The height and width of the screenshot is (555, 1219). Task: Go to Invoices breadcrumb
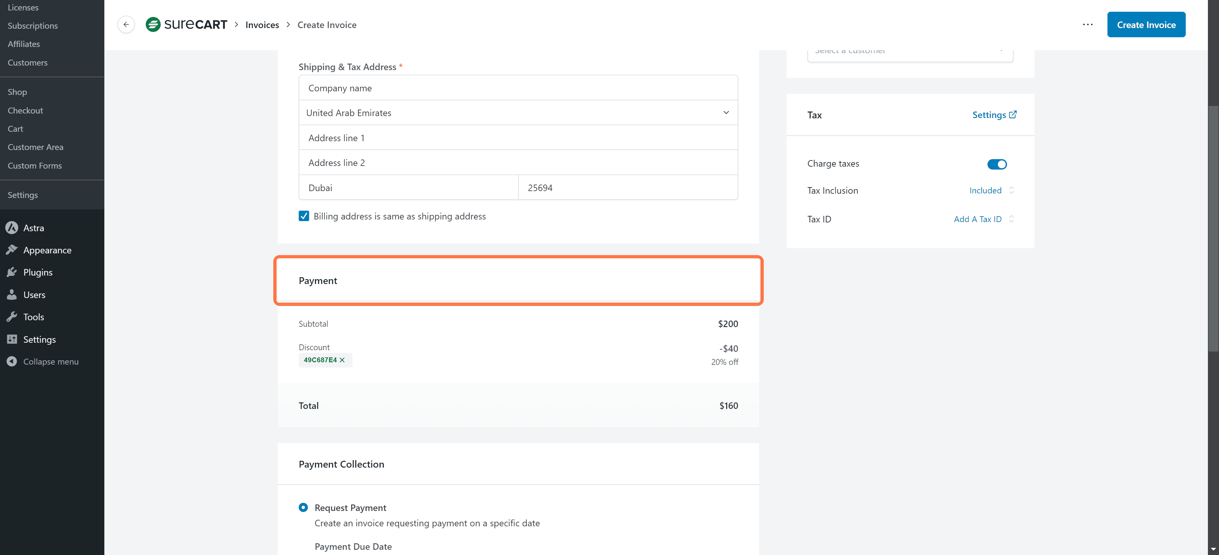click(262, 24)
